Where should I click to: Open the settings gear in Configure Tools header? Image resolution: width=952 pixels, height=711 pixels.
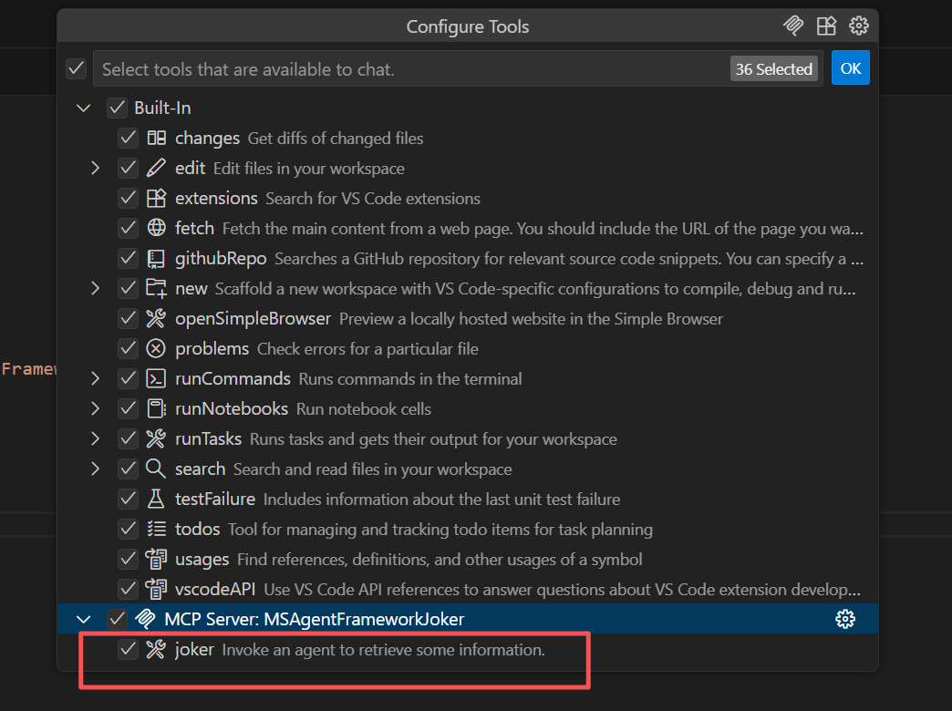tap(858, 26)
